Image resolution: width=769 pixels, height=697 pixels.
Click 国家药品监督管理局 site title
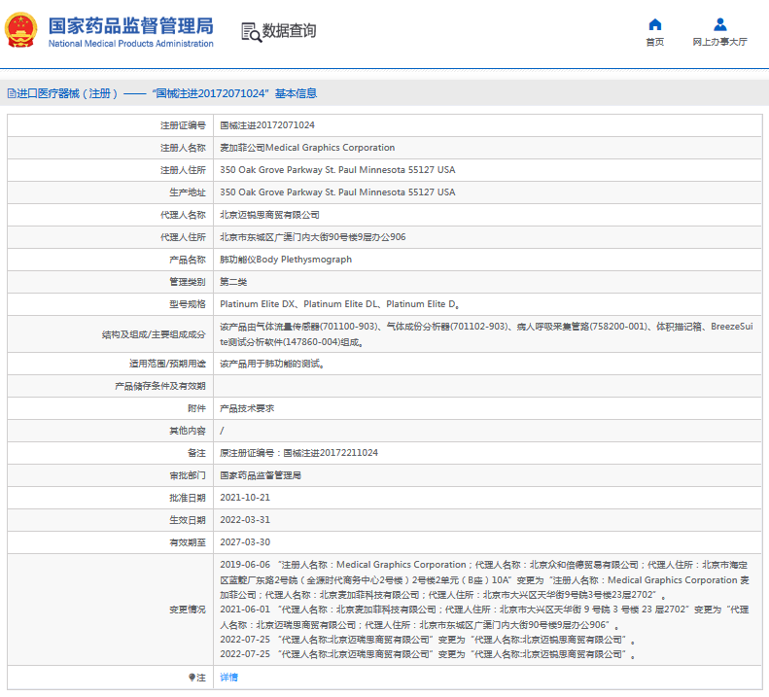tap(131, 26)
